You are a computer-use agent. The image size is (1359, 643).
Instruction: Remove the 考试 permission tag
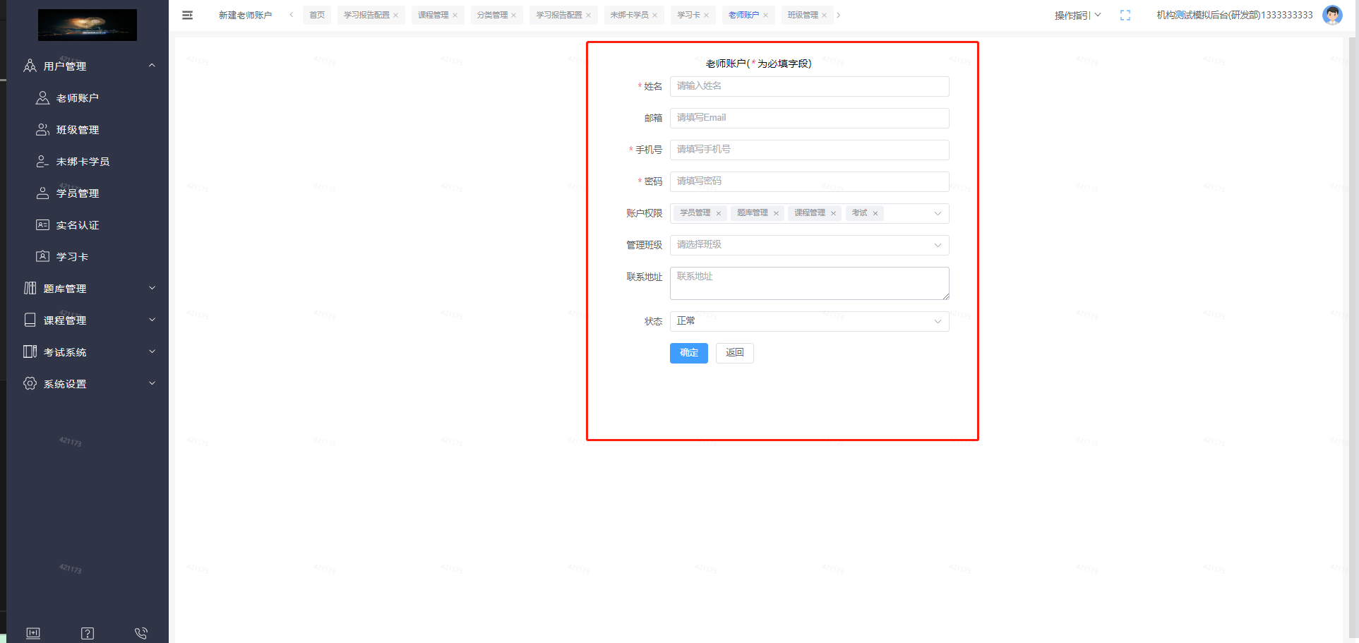(875, 213)
